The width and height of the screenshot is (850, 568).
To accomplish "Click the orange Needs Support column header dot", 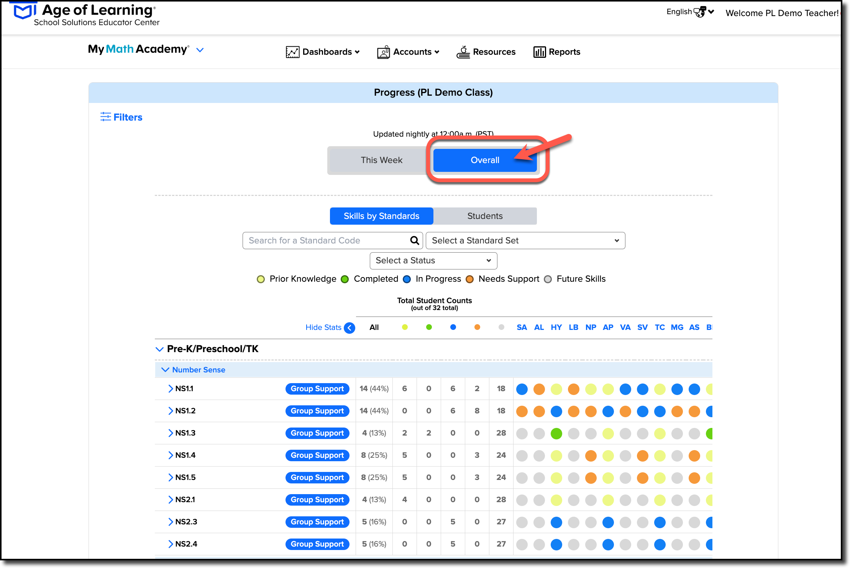I will [477, 327].
